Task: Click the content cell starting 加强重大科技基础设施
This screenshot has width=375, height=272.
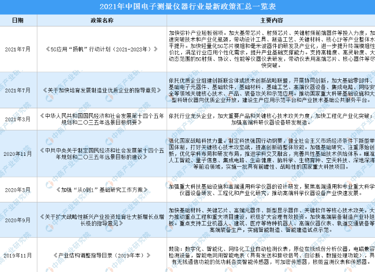Action: point(272,190)
